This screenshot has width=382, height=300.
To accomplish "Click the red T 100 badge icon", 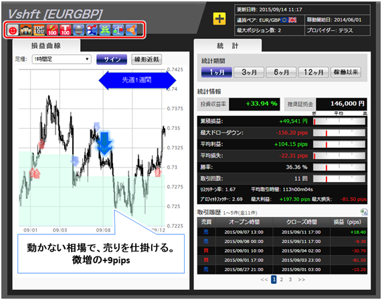I will click(x=66, y=30).
